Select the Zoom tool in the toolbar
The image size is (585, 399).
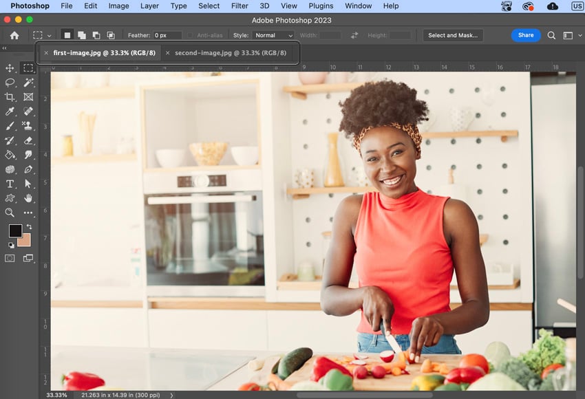9,213
